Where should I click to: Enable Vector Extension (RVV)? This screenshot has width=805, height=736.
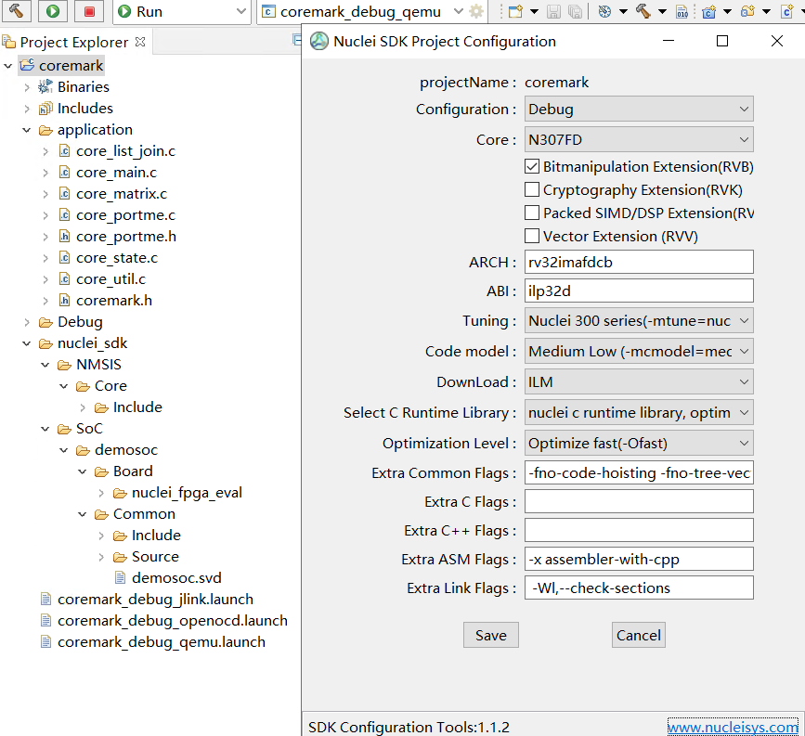532,236
